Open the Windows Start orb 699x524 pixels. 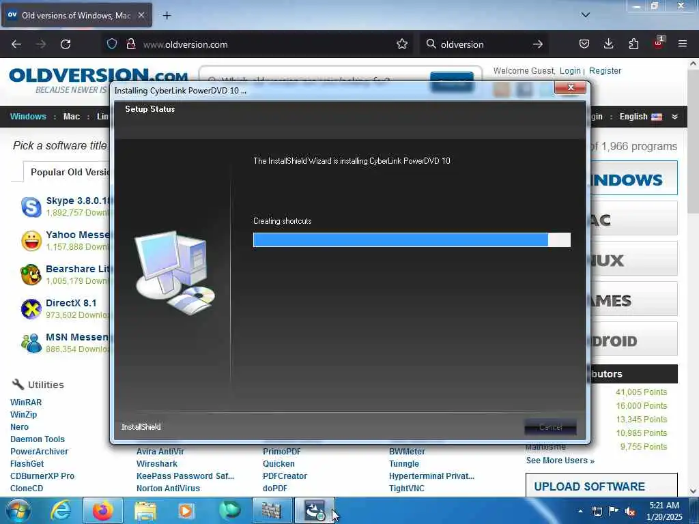18,510
